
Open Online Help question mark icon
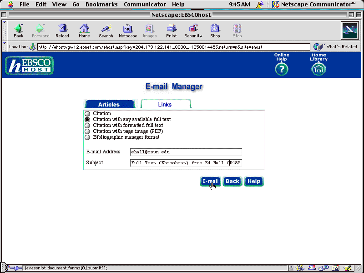tap(282, 69)
